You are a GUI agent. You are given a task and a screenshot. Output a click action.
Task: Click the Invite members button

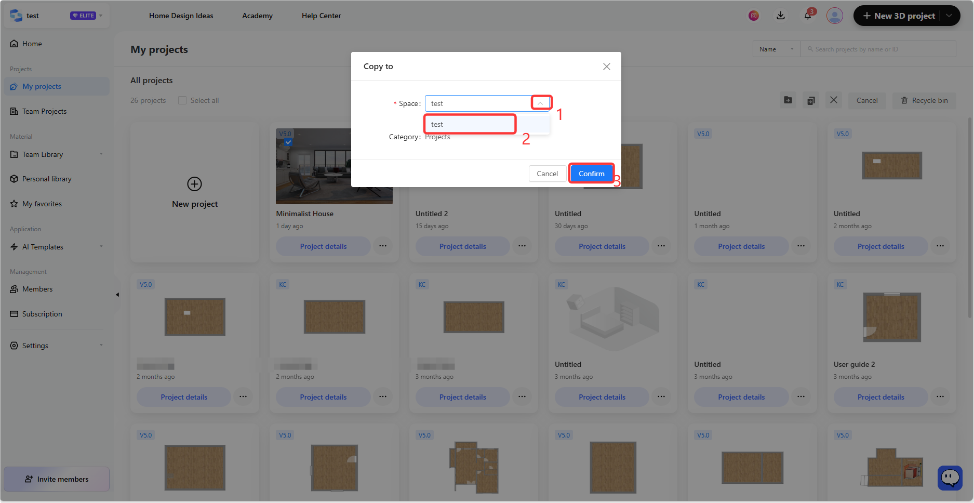(57, 479)
